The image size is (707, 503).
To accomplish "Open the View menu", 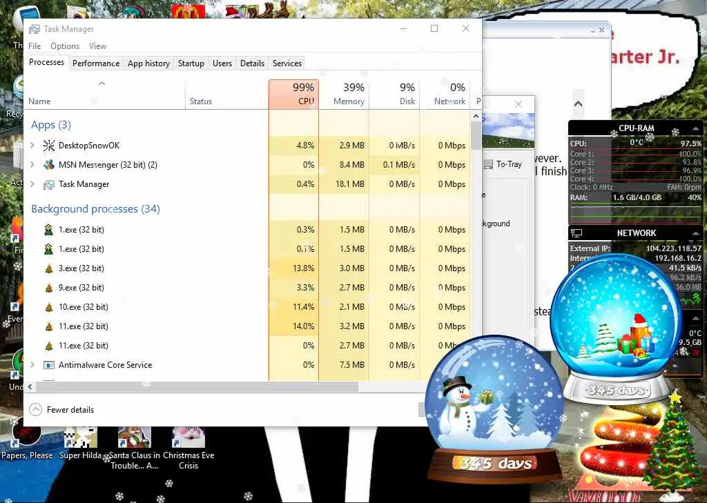I will pyautogui.click(x=97, y=46).
